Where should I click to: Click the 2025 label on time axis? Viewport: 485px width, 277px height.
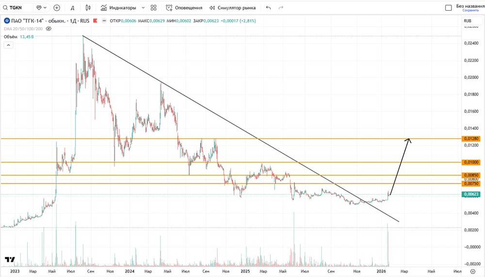[x=245, y=271]
